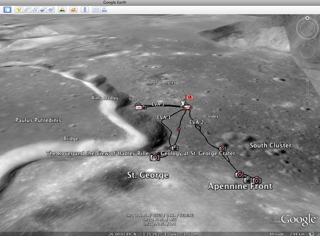This screenshot has height=236, width=320.
Task: Click the Email envelope icon
Action: click(96, 10)
